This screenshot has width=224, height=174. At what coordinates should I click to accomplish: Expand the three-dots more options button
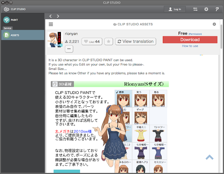69,49
